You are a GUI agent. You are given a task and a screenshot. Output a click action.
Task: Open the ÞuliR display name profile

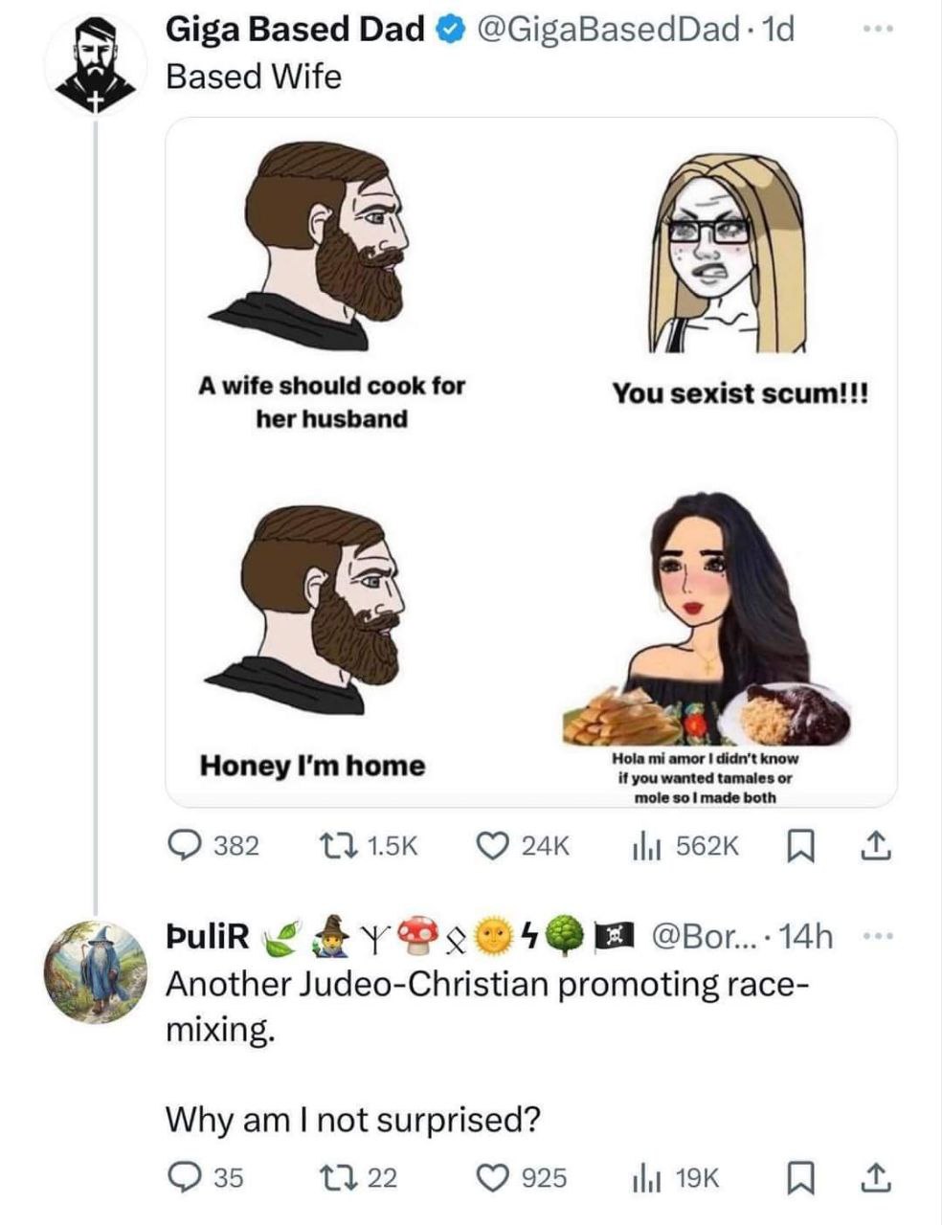pos(208,936)
